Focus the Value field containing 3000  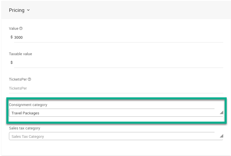pyautogui.click(x=115, y=37)
